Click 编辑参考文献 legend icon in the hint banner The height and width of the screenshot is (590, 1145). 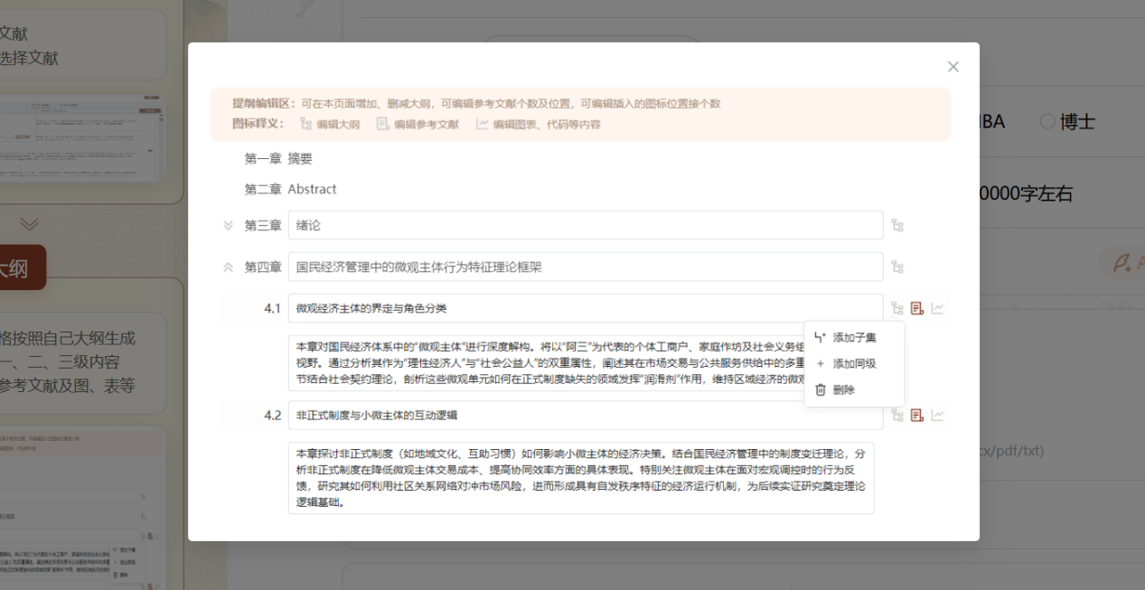[382, 125]
